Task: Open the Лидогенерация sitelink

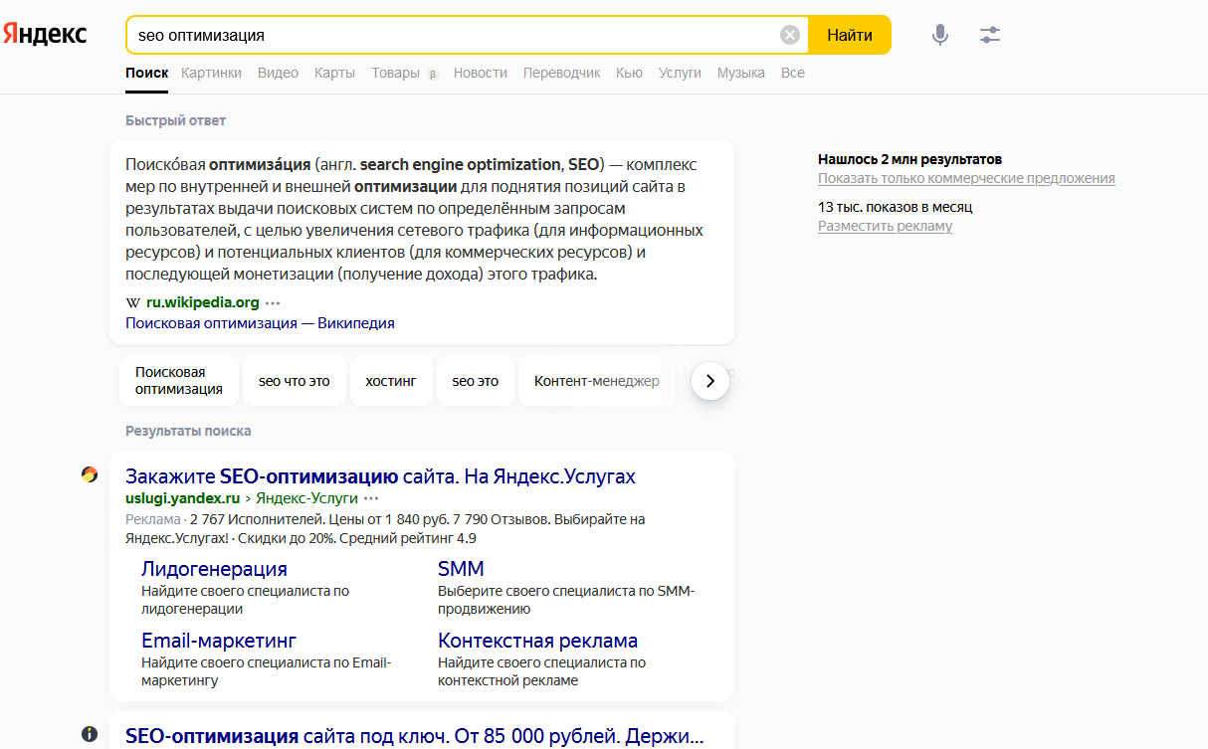Action: (214, 569)
